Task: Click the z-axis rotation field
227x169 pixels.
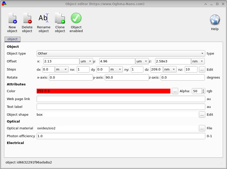Action: pos(183,77)
